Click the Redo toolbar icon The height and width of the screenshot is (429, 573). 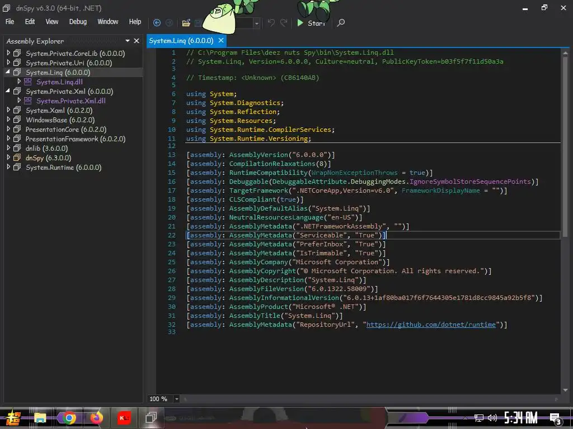point(284,22)
